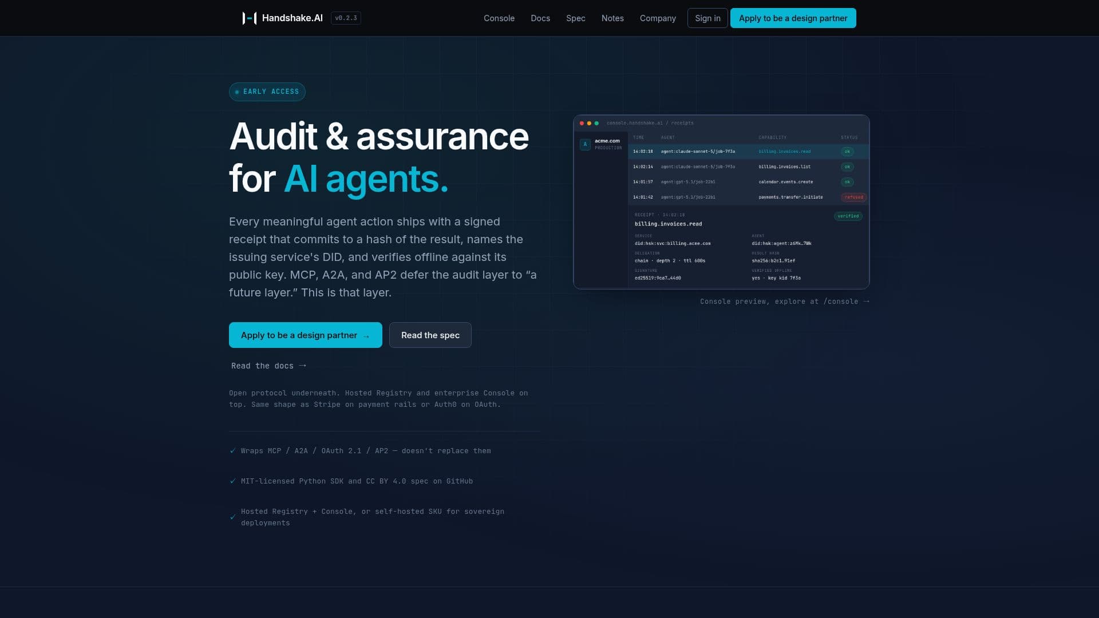Click hero Apply to be a design partner button

306,335
